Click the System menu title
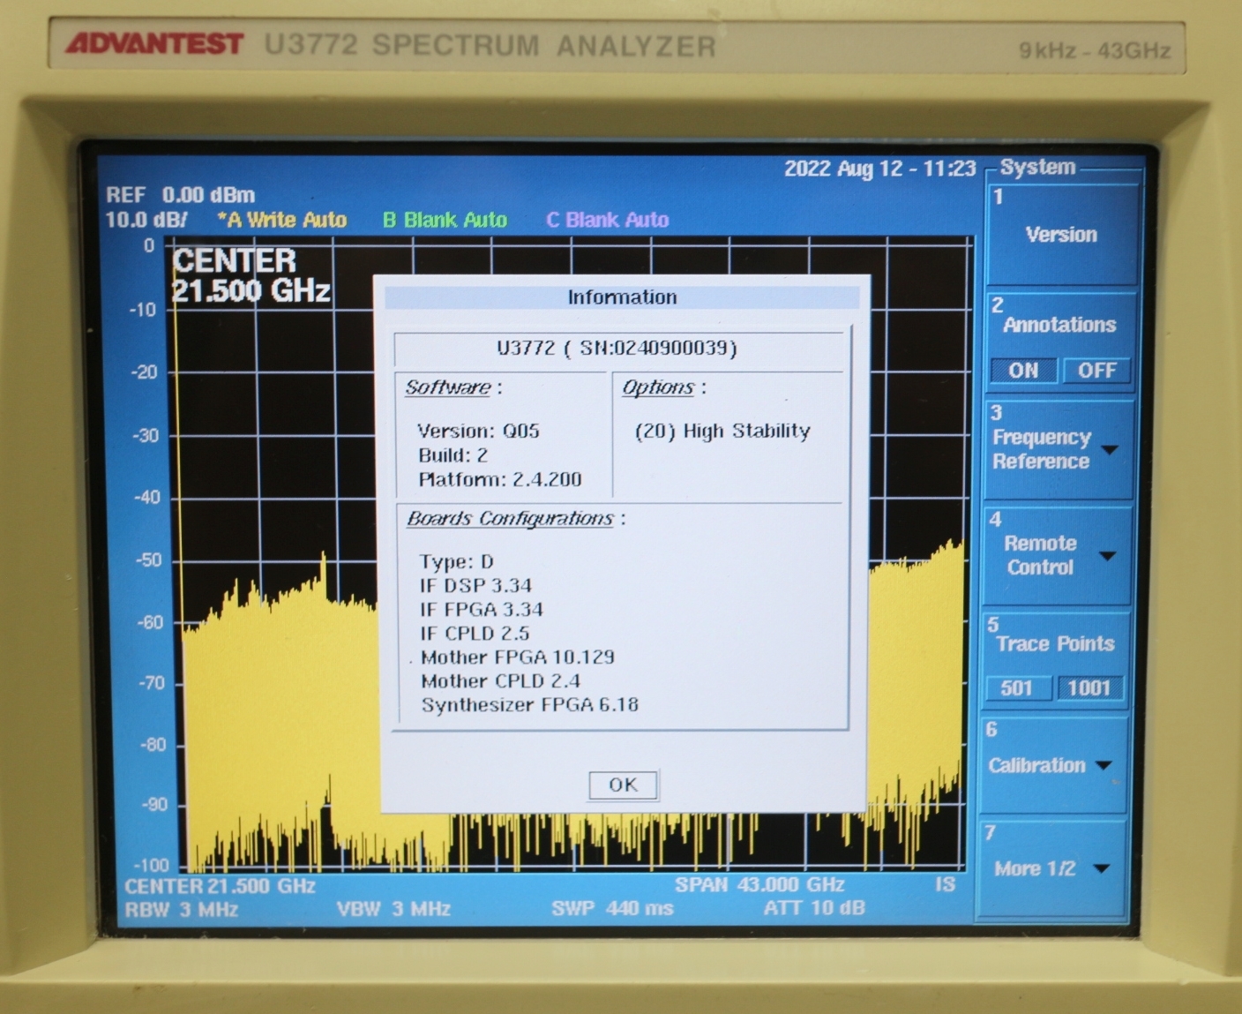Image resolution: width=1242 pixels, height=1014 pixels. click(1038, 167)
